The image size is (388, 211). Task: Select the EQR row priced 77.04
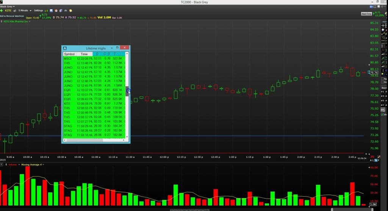click(x=94, y=90)
